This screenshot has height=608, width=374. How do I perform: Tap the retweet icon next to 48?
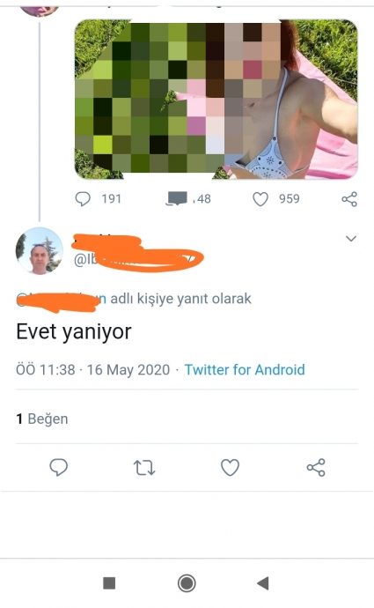pyautogui.click(x=176, y=198)
